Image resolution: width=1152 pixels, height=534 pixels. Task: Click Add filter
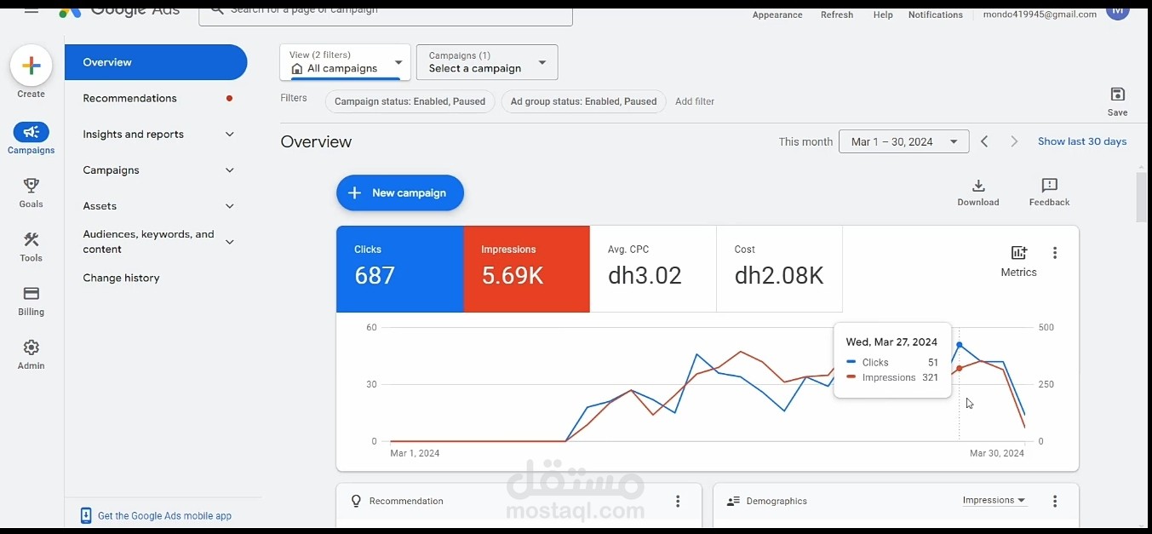click(x=695, y=101)
